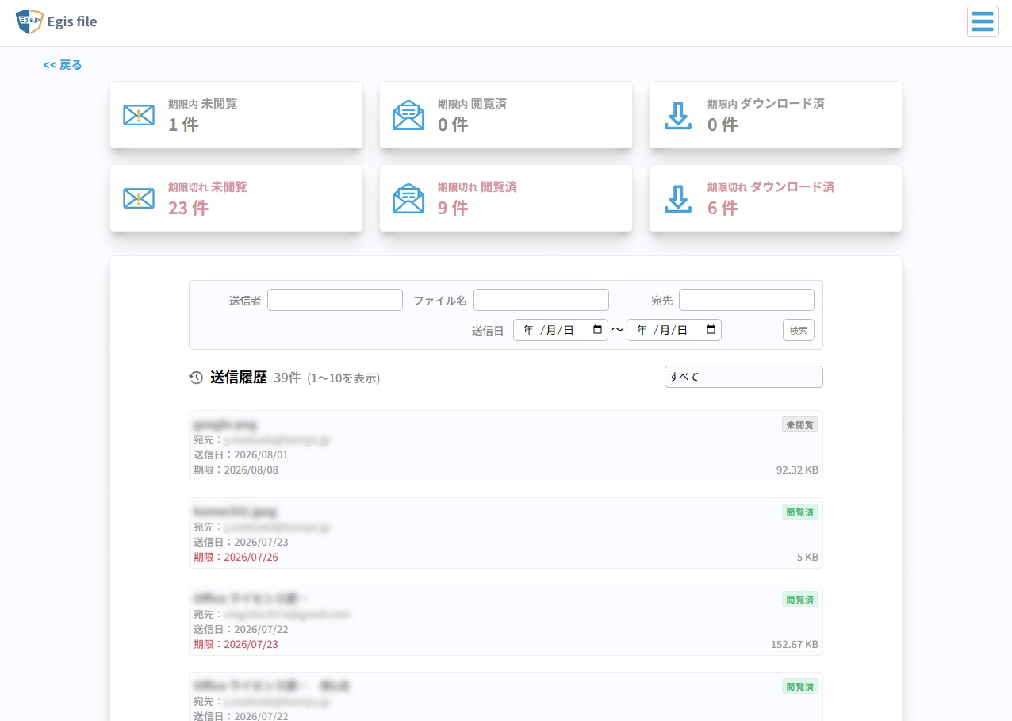The width and height of the screenshot is (1012, 721).
Task: Click the 92.32 KB file size
Action: click(797, 470)
